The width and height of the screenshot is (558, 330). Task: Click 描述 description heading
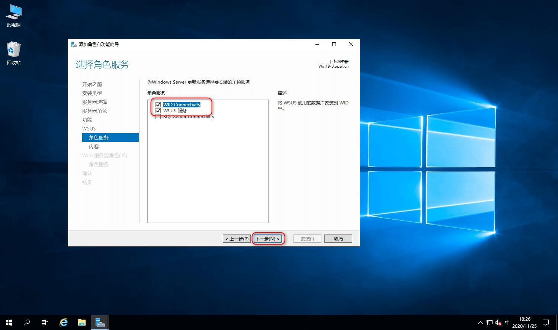pos(282,93)
